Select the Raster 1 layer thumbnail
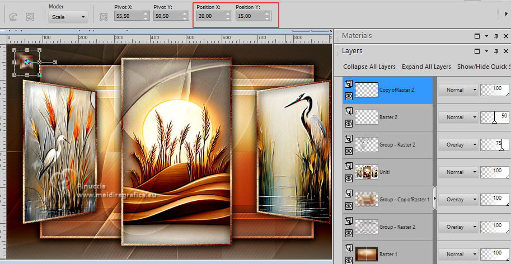 [366, 254]
